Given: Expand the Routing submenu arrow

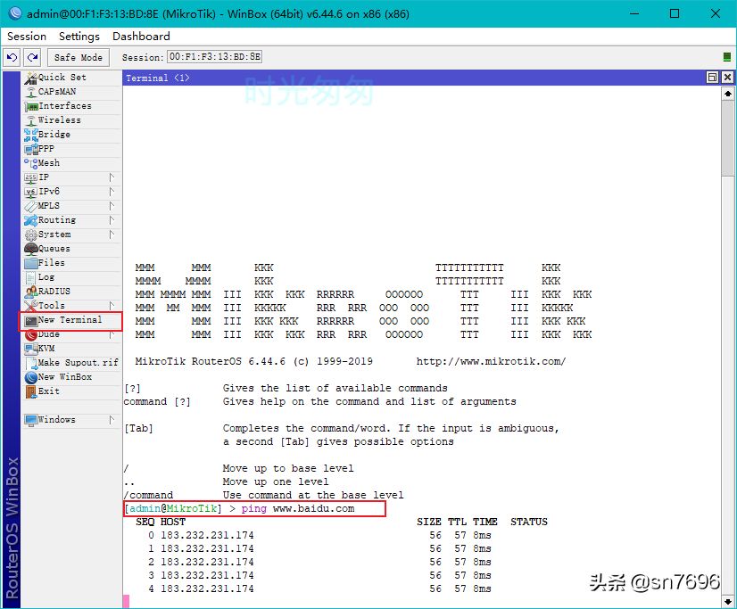Looking at the screenshot, I should [112, 220].
